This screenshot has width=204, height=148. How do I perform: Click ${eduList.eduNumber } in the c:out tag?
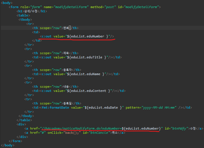tap(88, 36)
